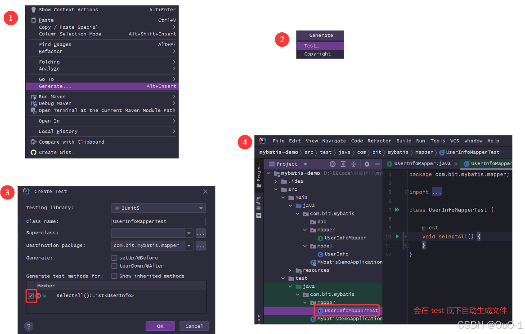Image resolution: width=525 pixels, height=334 pixels.
Task: Collapse the src folder
Action: pyautogui.click(x=276, y=189)
